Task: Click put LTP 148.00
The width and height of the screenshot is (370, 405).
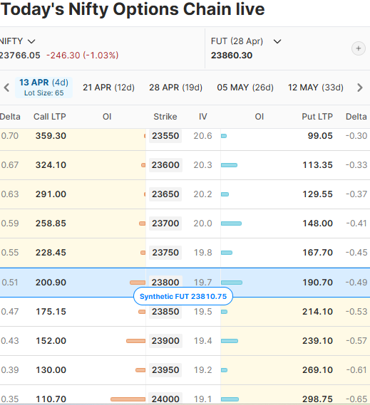Action: pyautogui.click(x=318, y=223)
